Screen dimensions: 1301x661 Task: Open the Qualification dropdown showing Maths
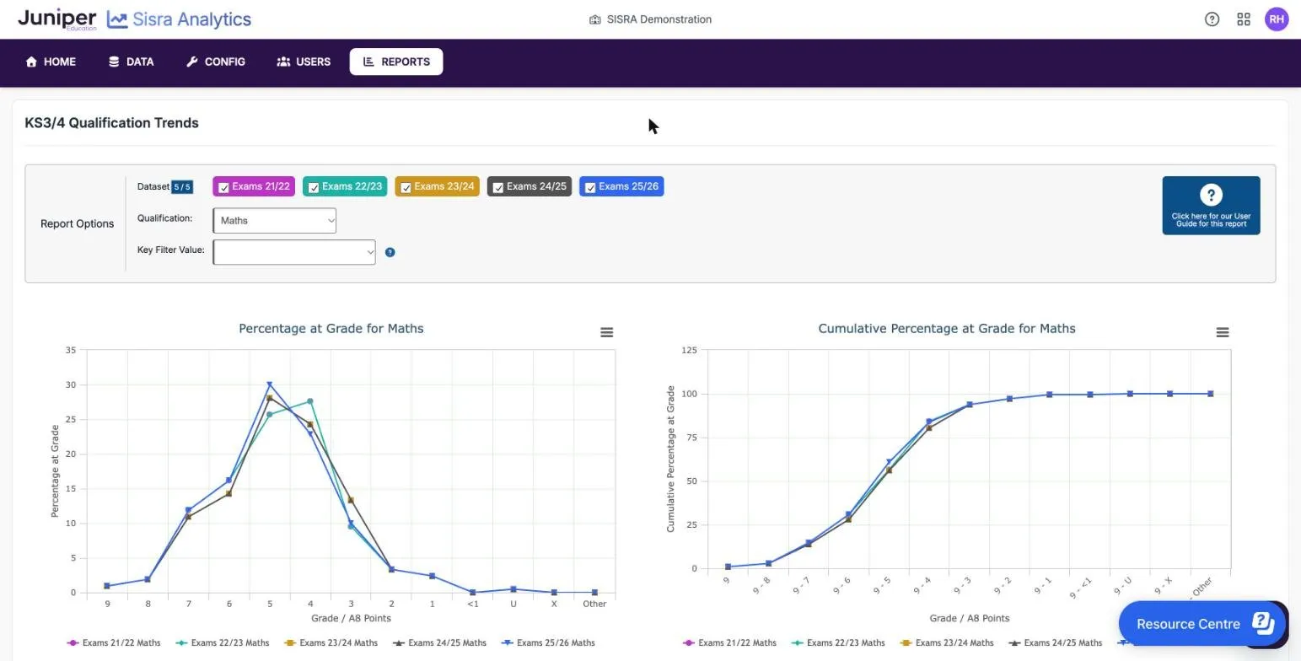click(x=275, y=221)
